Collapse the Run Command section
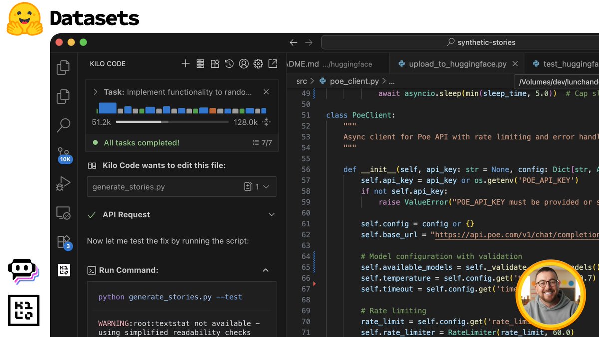The image size is (599, 337). (266, 270)
